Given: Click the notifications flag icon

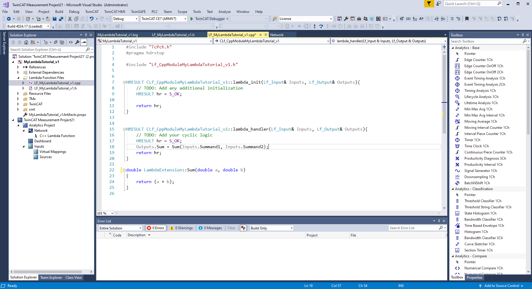Looking at the screenshot, I should pyautogui.click(x=429, y=4).
